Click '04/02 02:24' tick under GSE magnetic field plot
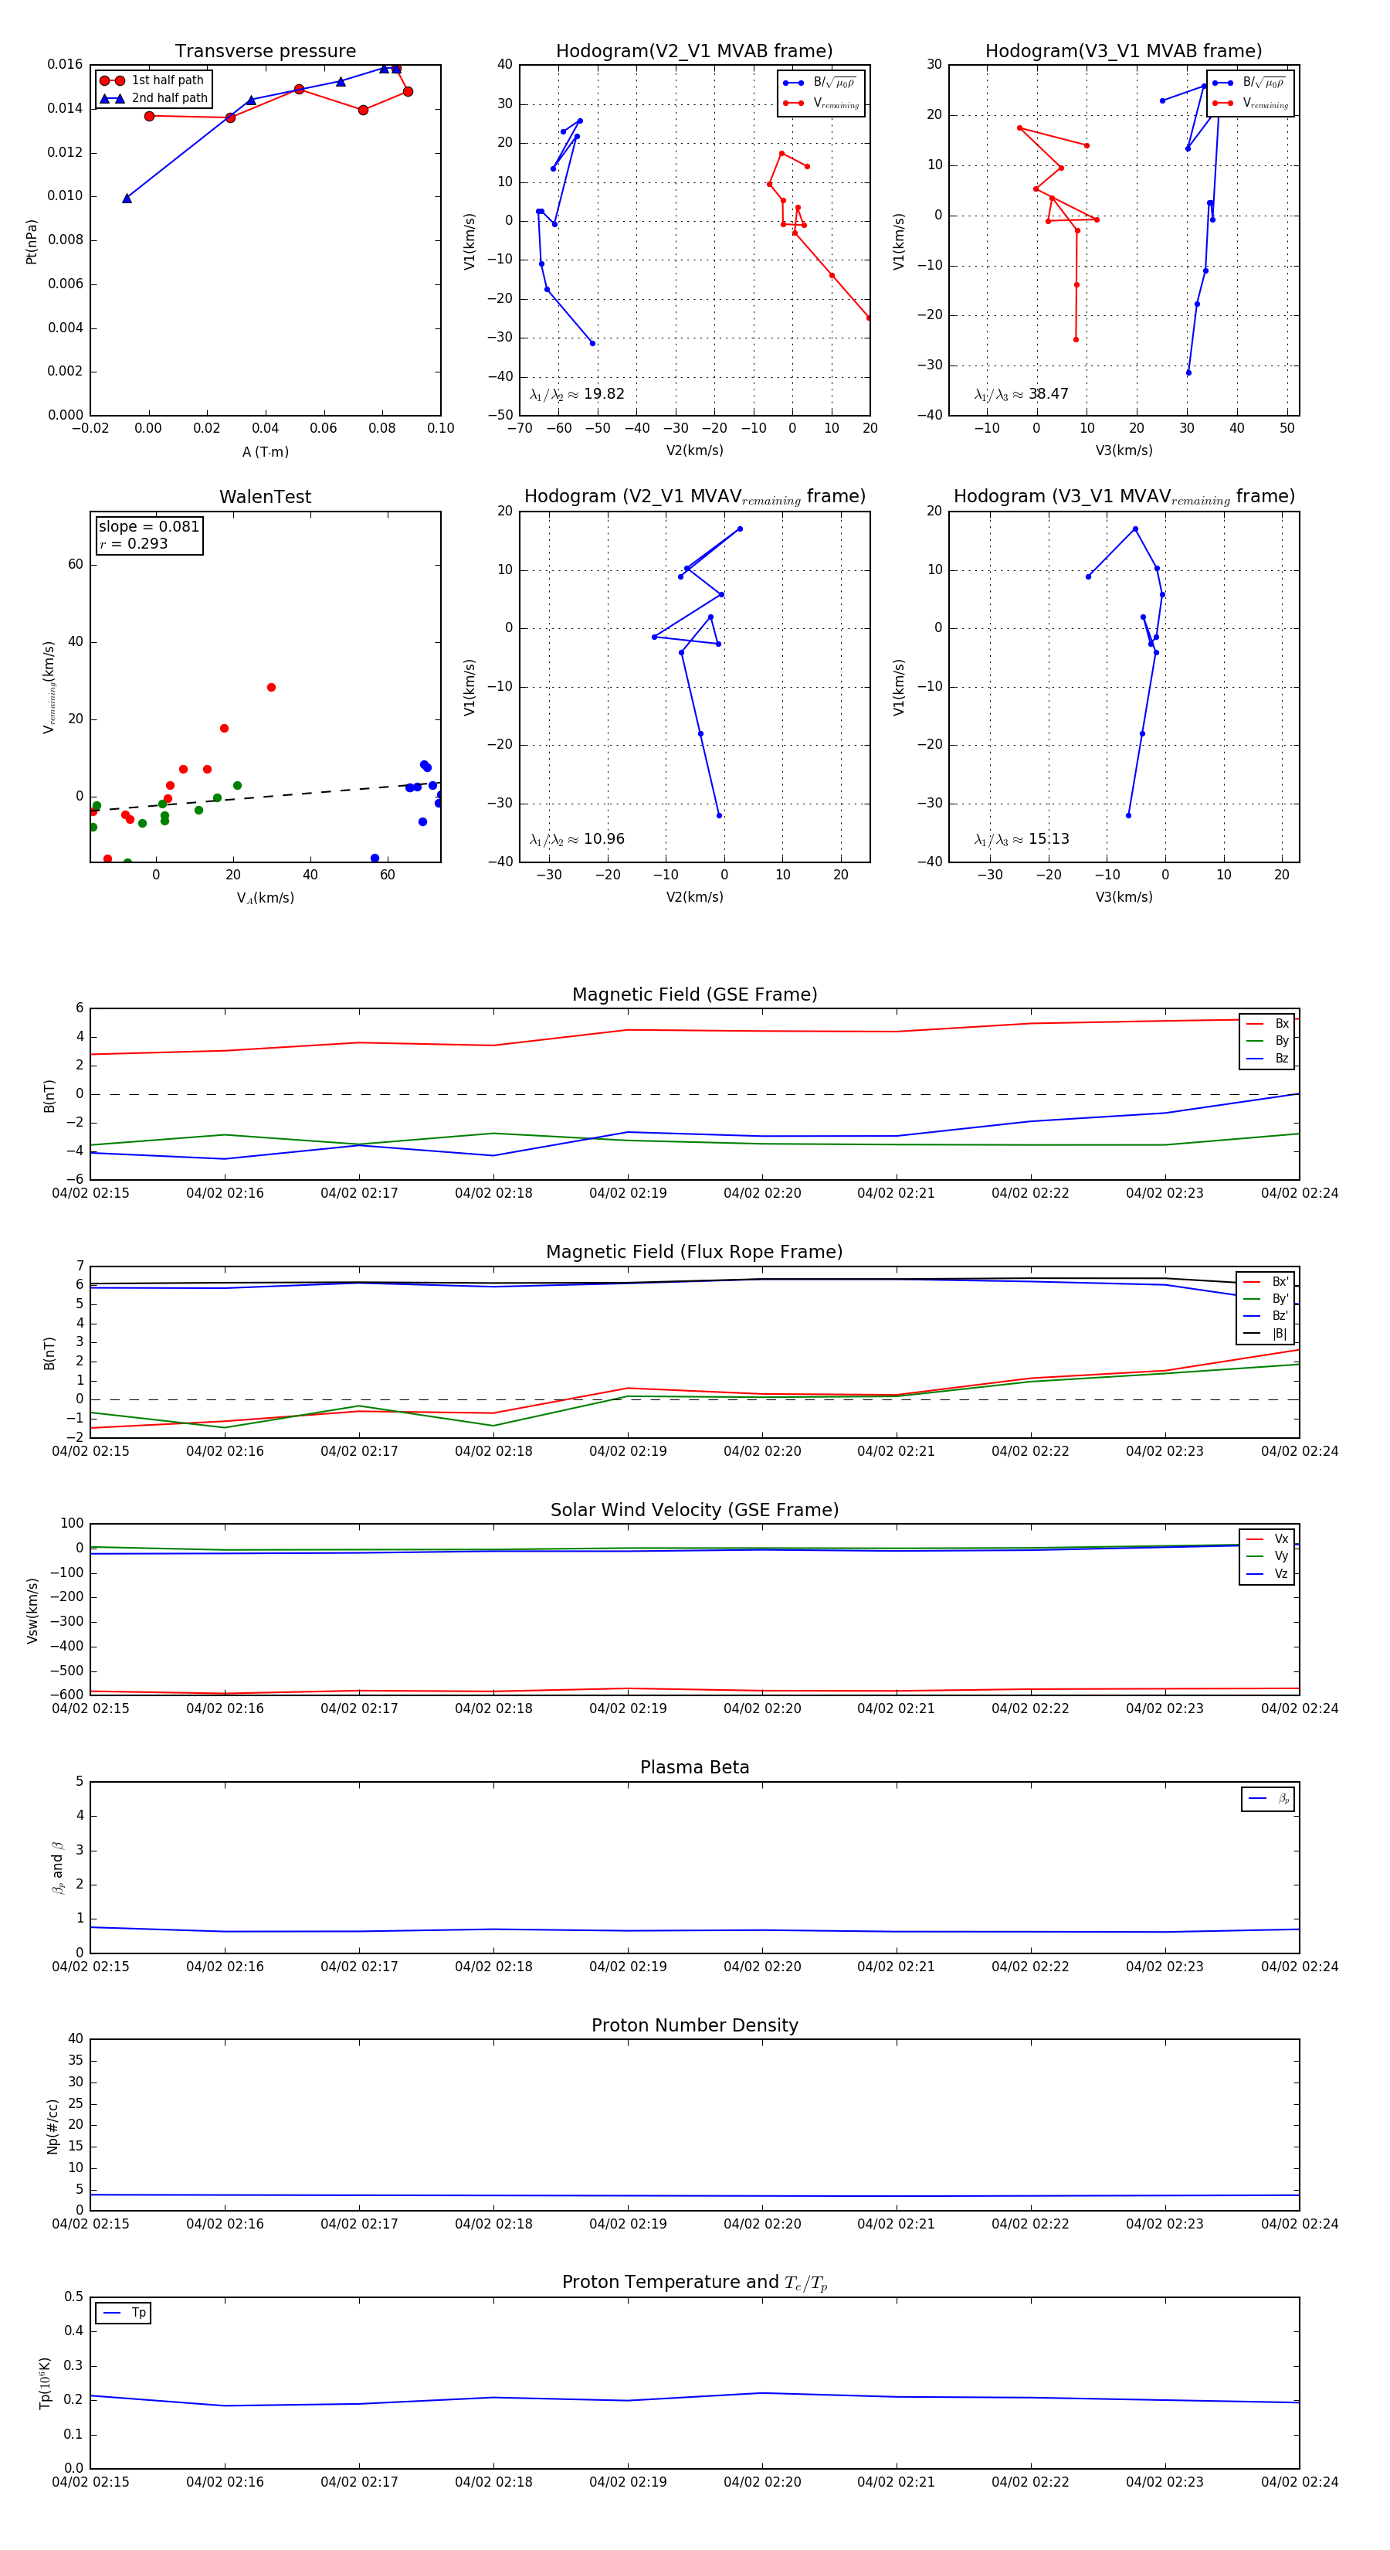The image size is (1390, 2550). click(1299, 1194)
